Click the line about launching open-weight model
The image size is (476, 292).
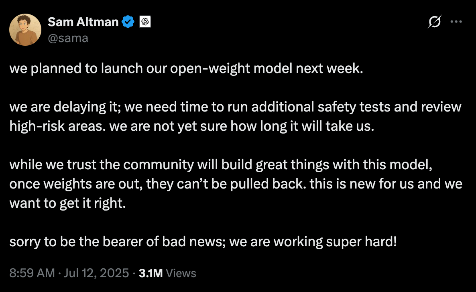click(x=186, y=69)
